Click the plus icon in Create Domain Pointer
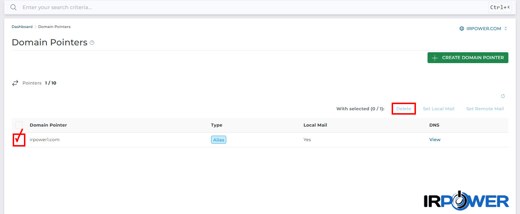Viewport: 520px width, 214px height. pos(435,58)
